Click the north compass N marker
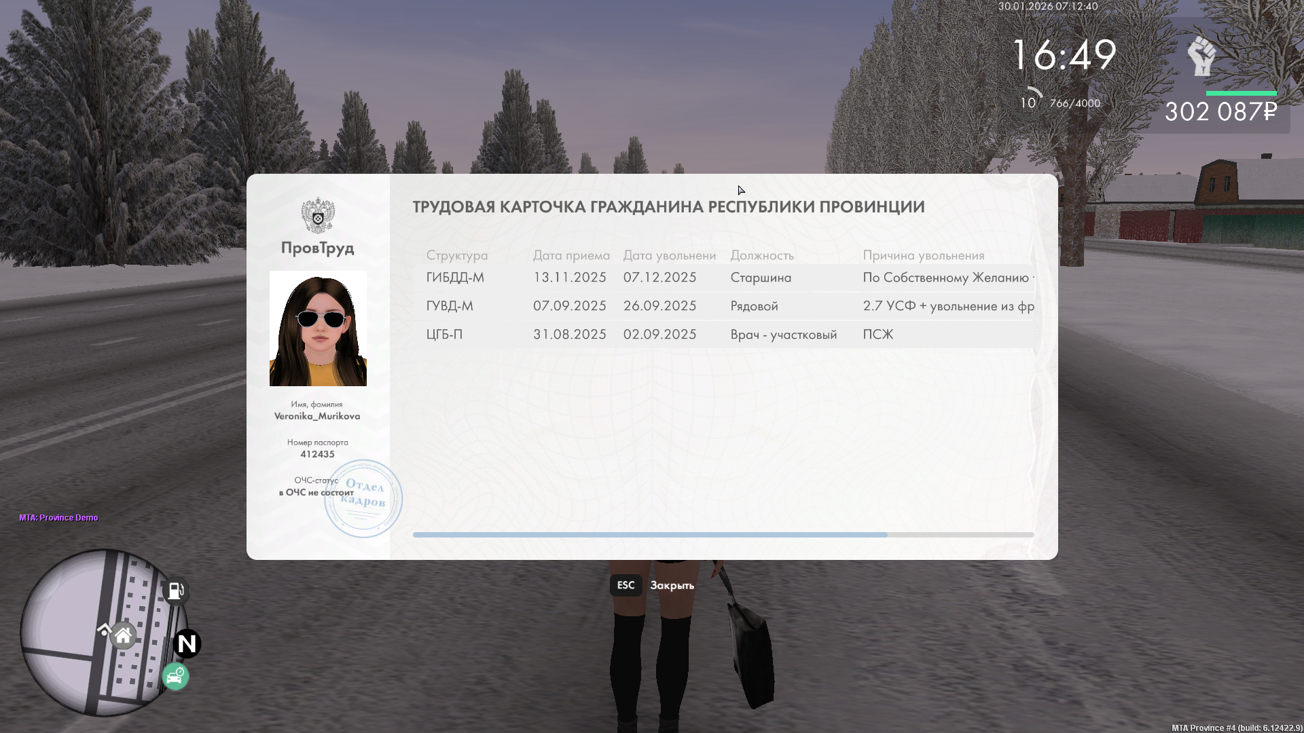Viewport: 1304px width, 733px height. point(187,643)
